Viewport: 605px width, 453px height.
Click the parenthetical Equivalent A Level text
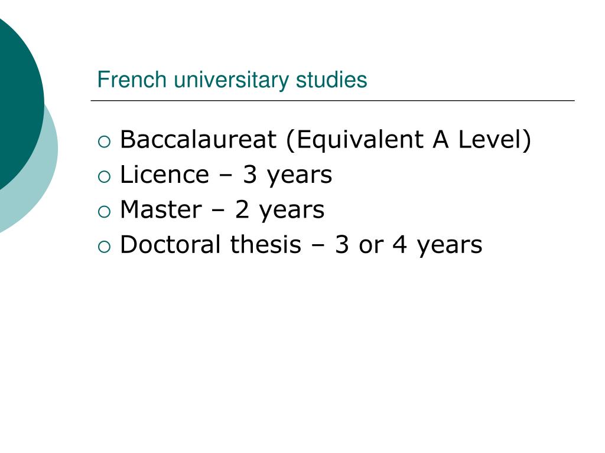point(409,140)
